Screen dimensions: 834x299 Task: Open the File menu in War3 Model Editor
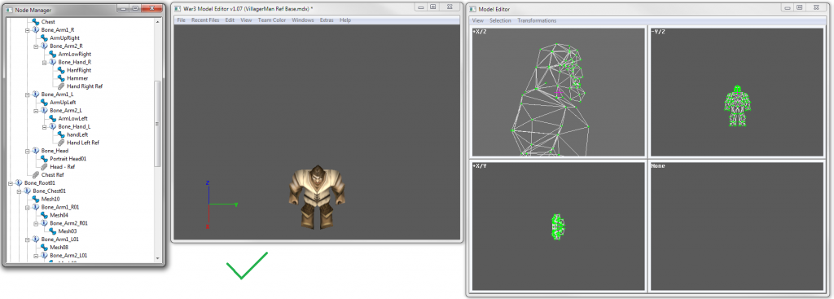click(x=181, y=20)
